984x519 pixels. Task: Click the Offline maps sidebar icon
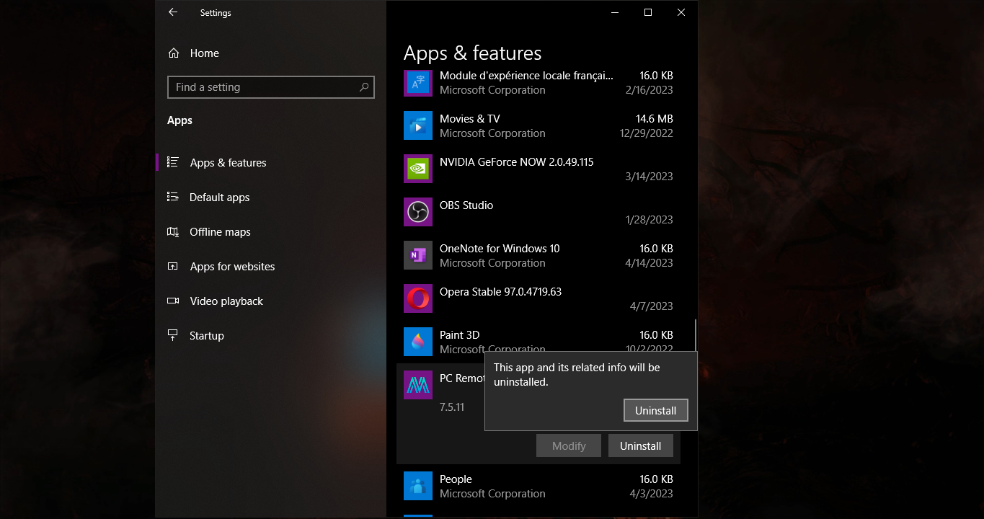point(173,231)
